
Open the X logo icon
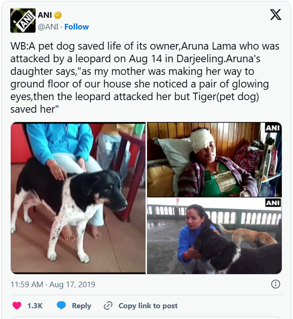tap(276, 15)
